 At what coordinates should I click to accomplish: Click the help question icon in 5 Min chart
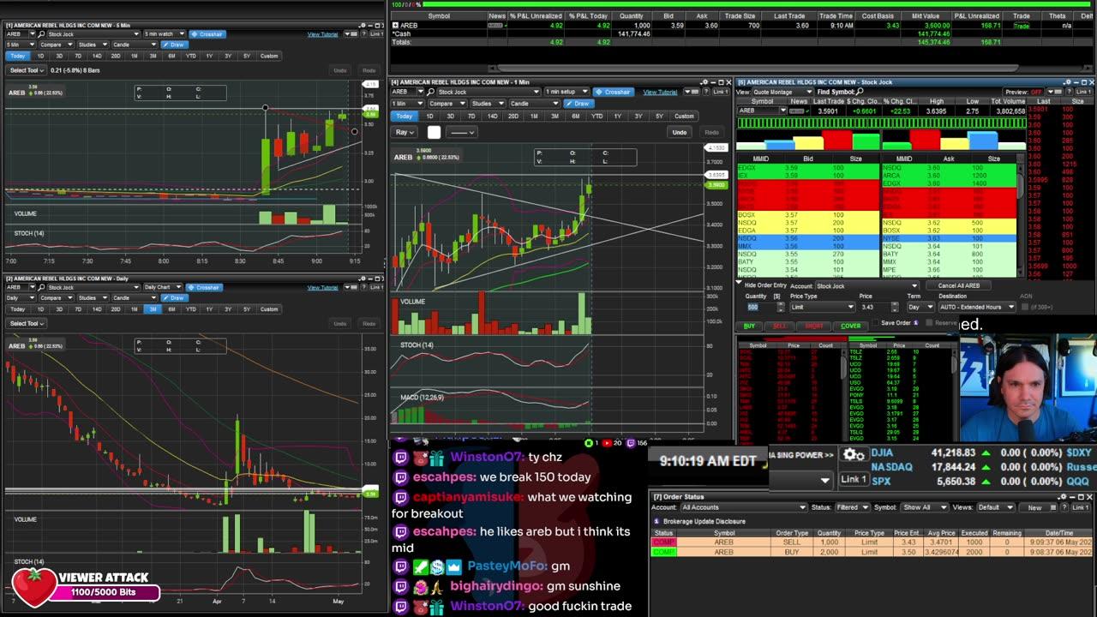point(363,34)
